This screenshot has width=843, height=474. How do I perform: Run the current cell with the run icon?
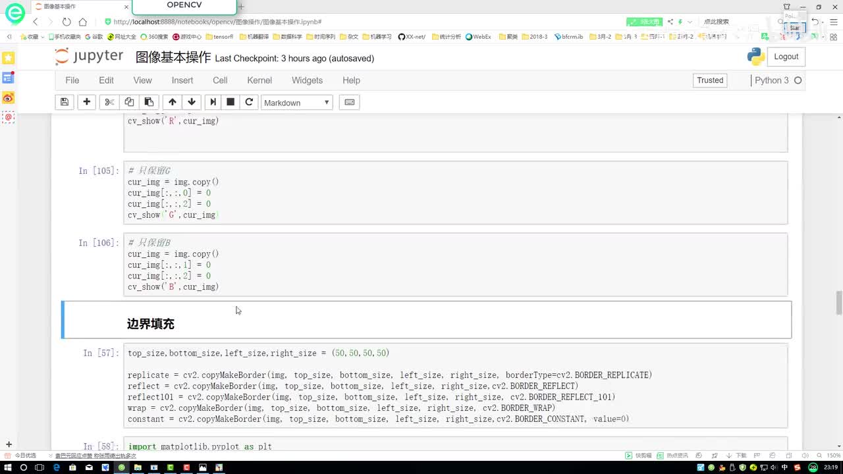213,102
